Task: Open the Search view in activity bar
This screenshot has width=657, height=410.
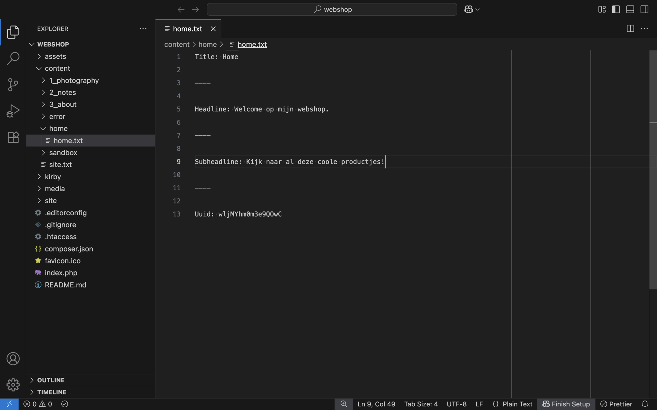Action: tap(13, 58)
